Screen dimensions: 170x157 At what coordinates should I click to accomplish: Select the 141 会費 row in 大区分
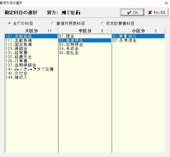coord(31,69)
